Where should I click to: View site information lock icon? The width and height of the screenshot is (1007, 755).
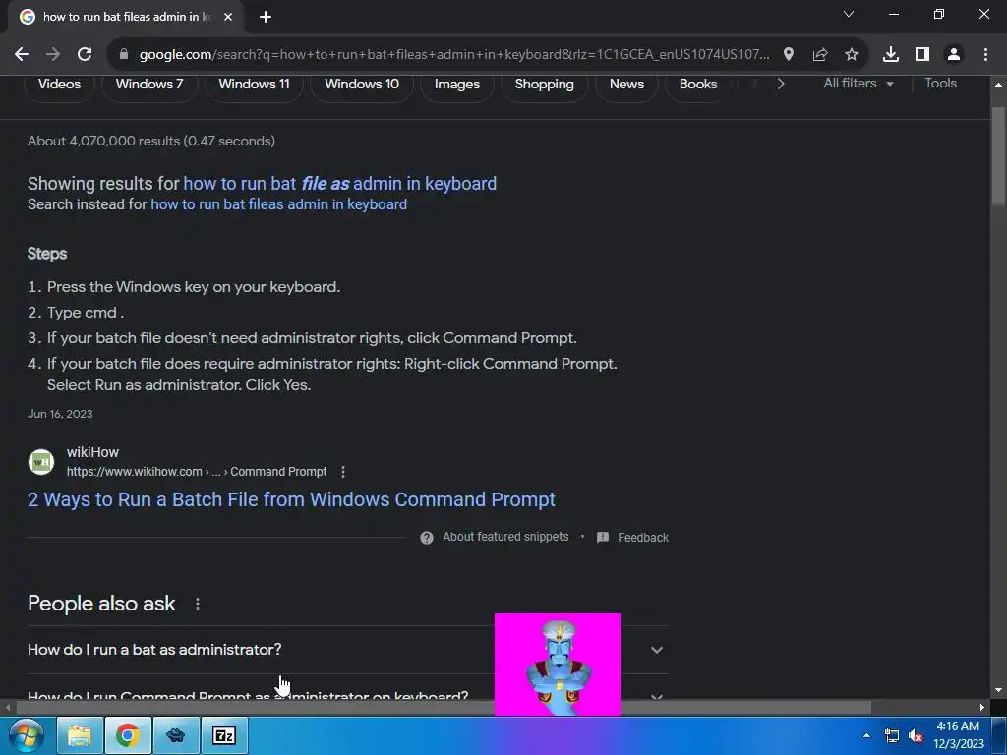(x=124, y=55)
